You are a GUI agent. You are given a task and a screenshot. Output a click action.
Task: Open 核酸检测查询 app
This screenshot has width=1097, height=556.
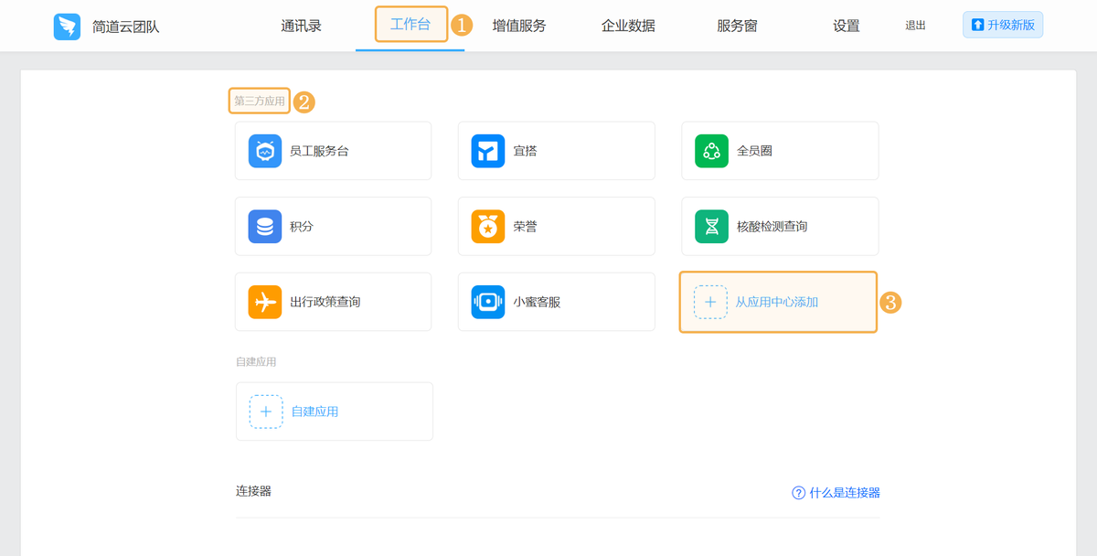point(711,226)
